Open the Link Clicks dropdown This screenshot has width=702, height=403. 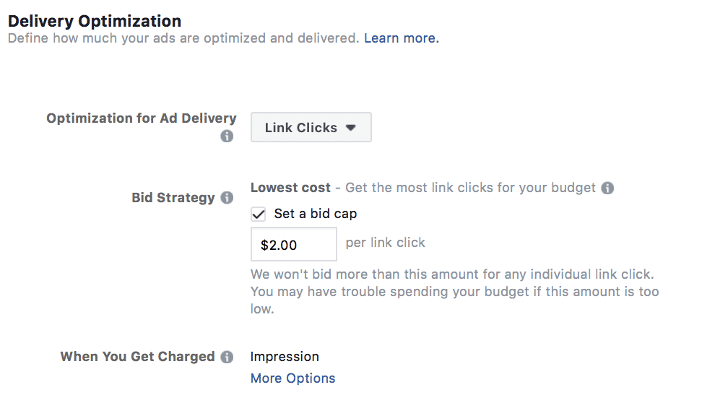[311, 127]
